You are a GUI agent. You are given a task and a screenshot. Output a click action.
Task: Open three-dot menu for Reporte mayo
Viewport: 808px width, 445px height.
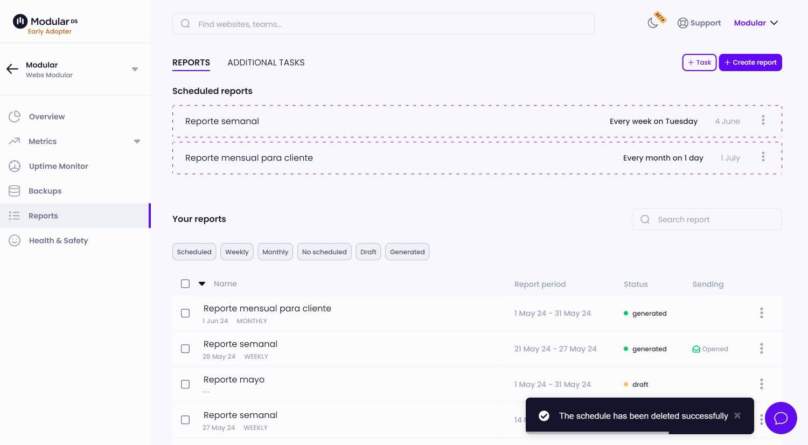coord(761,384)
